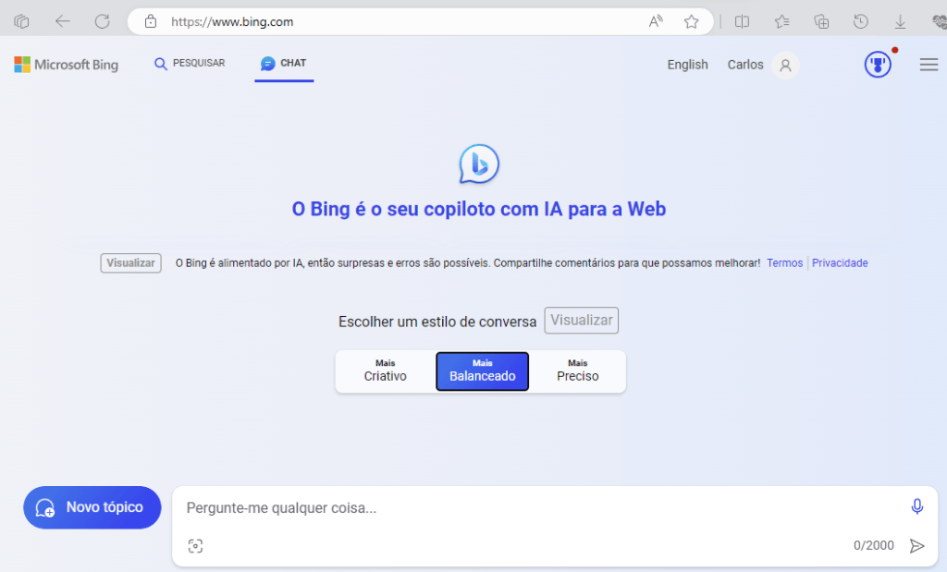The image size is (947, 572).
Task: Switch to the Chat tab
Action: (x=284, y=63)
